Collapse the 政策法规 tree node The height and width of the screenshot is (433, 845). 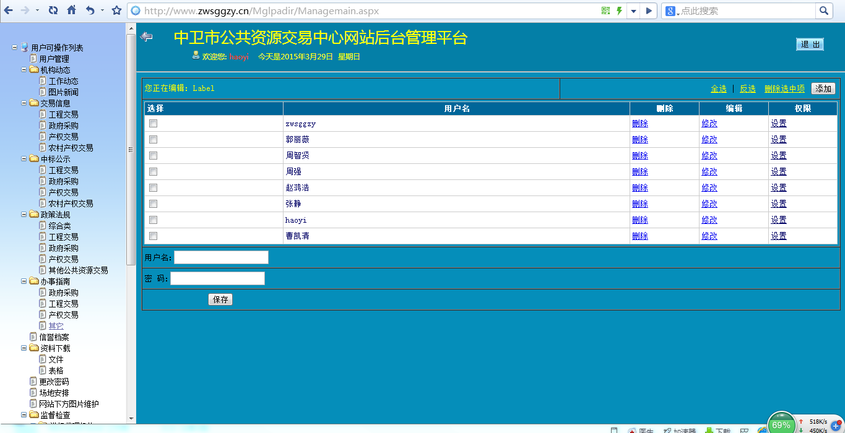click(24, 215)
